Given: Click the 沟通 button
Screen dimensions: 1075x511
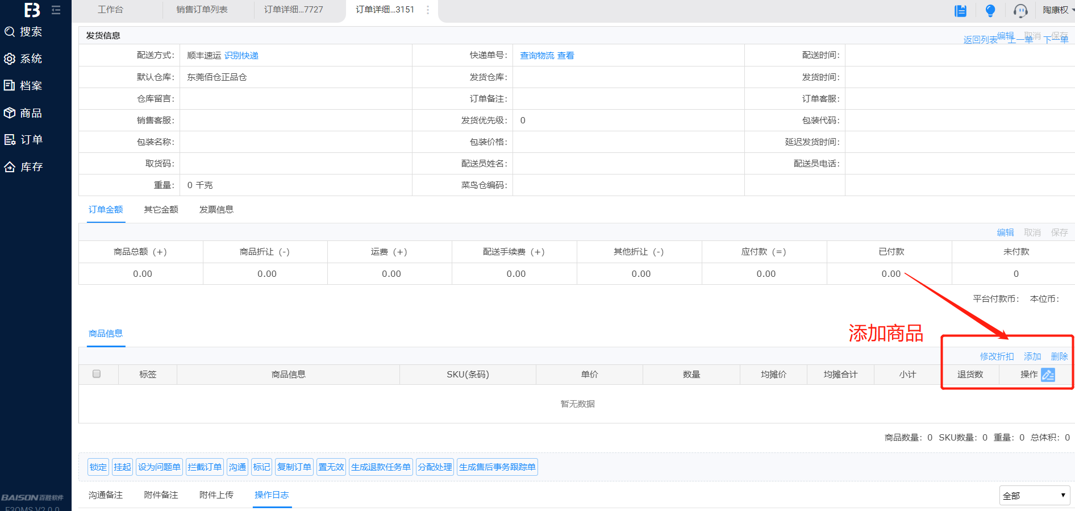Looking at the screenshot, I should (x=238, y=467).
